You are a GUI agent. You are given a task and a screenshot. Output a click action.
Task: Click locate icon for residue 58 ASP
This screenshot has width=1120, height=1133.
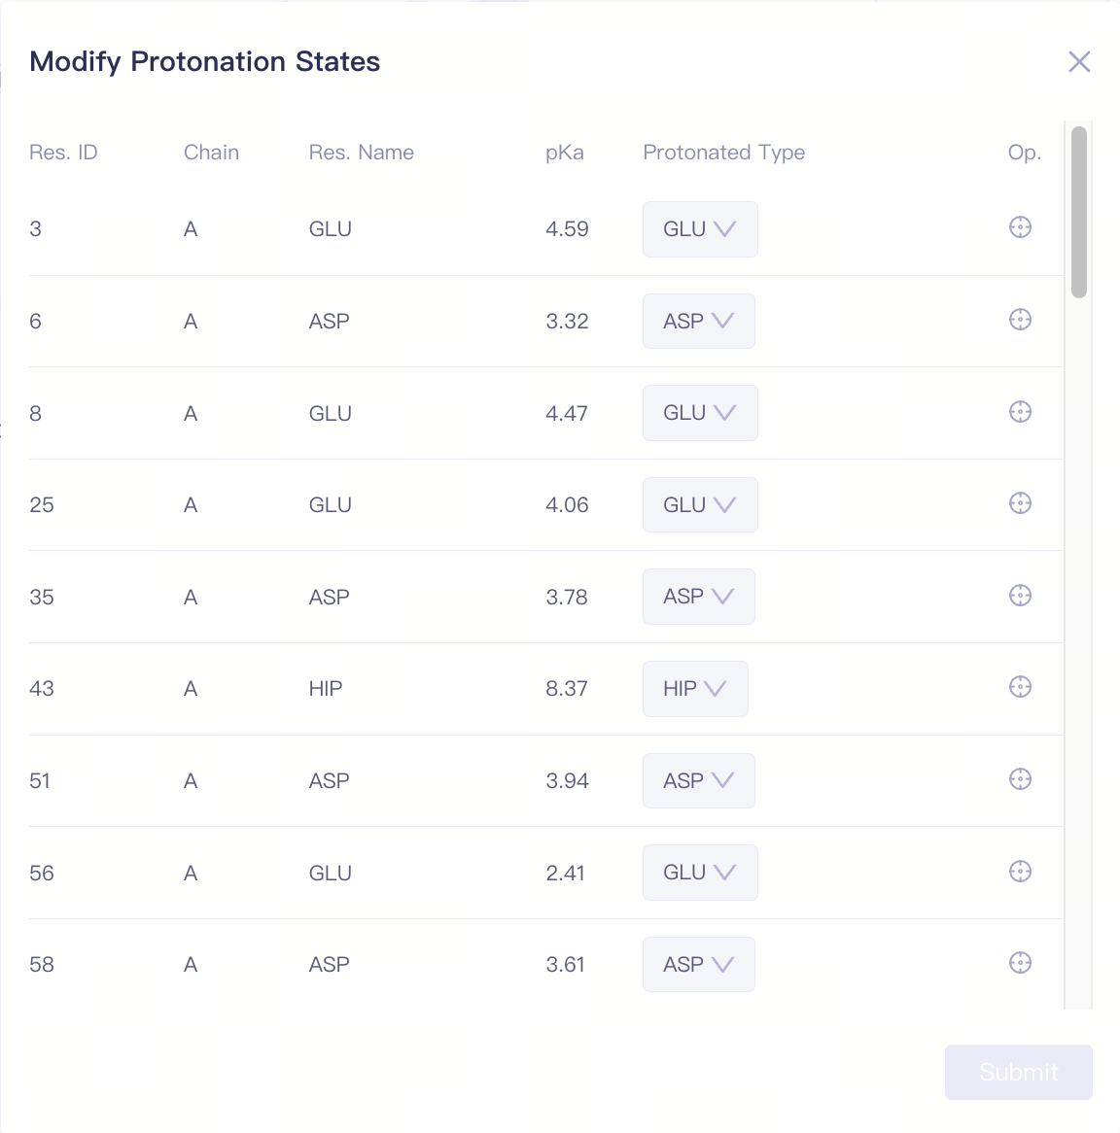click(1020, 963)
